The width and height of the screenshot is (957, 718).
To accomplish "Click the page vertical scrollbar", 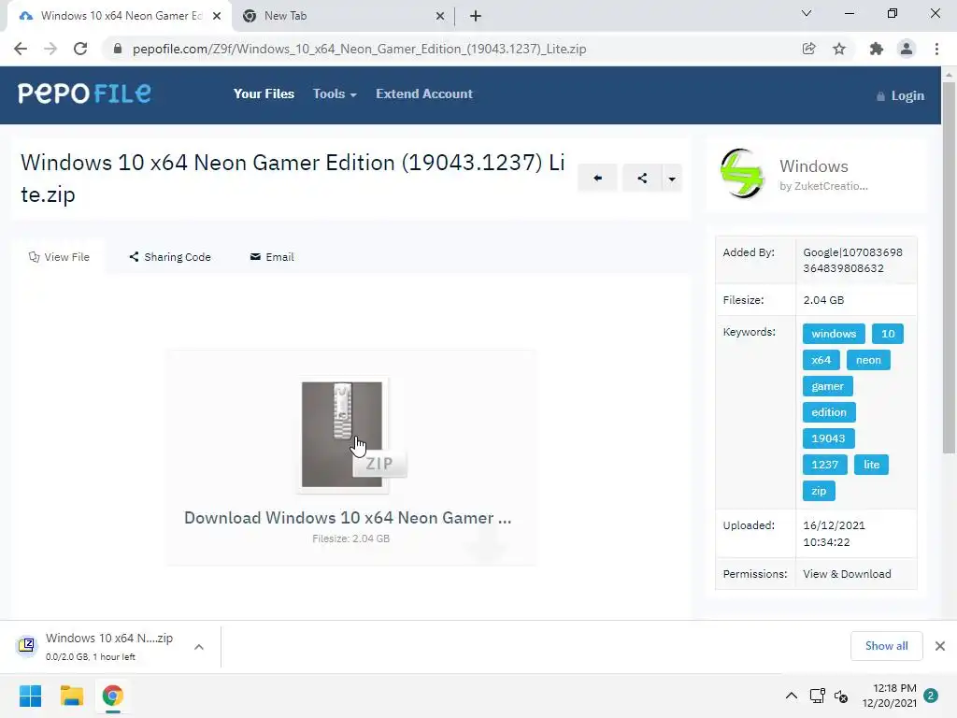I will pyautogui.click(x=949, y=268).
